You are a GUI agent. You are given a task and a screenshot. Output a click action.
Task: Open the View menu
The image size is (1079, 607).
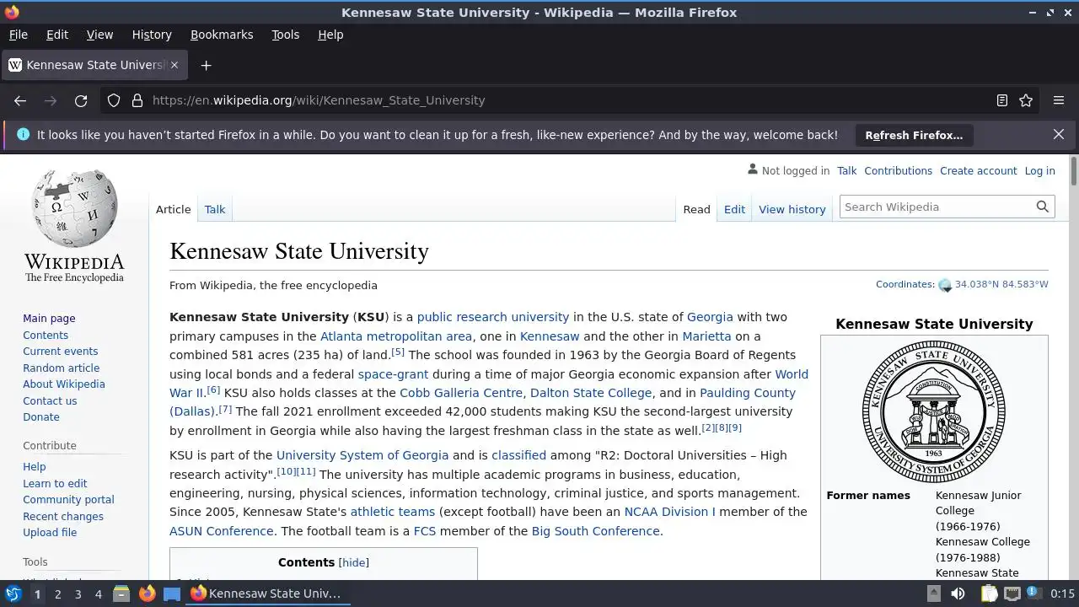pos(99,35)
